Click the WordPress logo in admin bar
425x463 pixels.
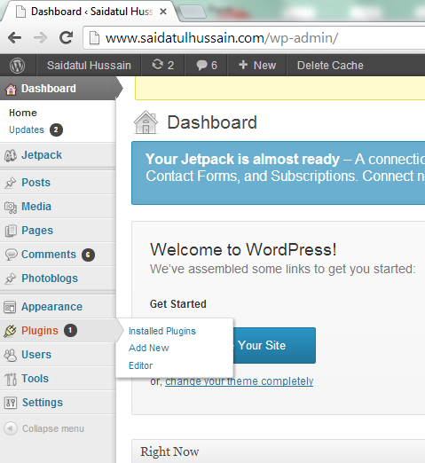17,66
